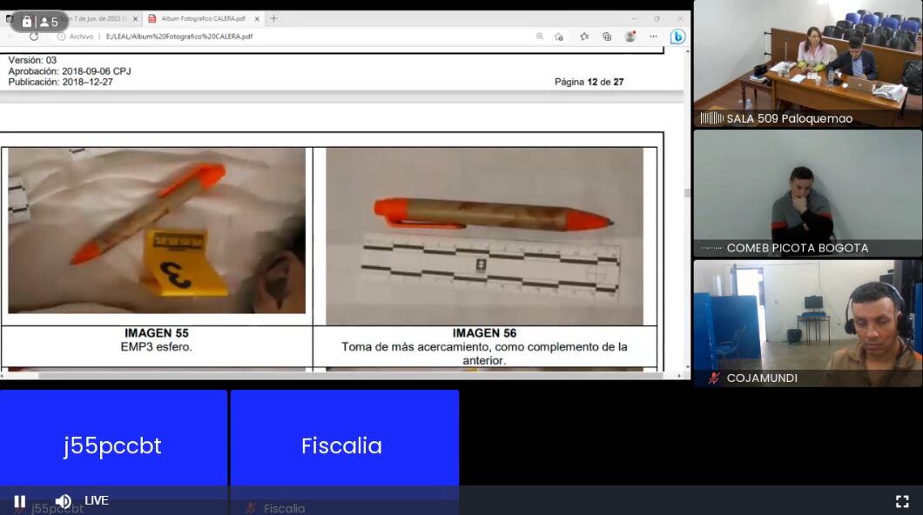Viewport: 923px width, 515px height.
Task: Click the browser profile avatar icon
Action: [x=630, y=37]
